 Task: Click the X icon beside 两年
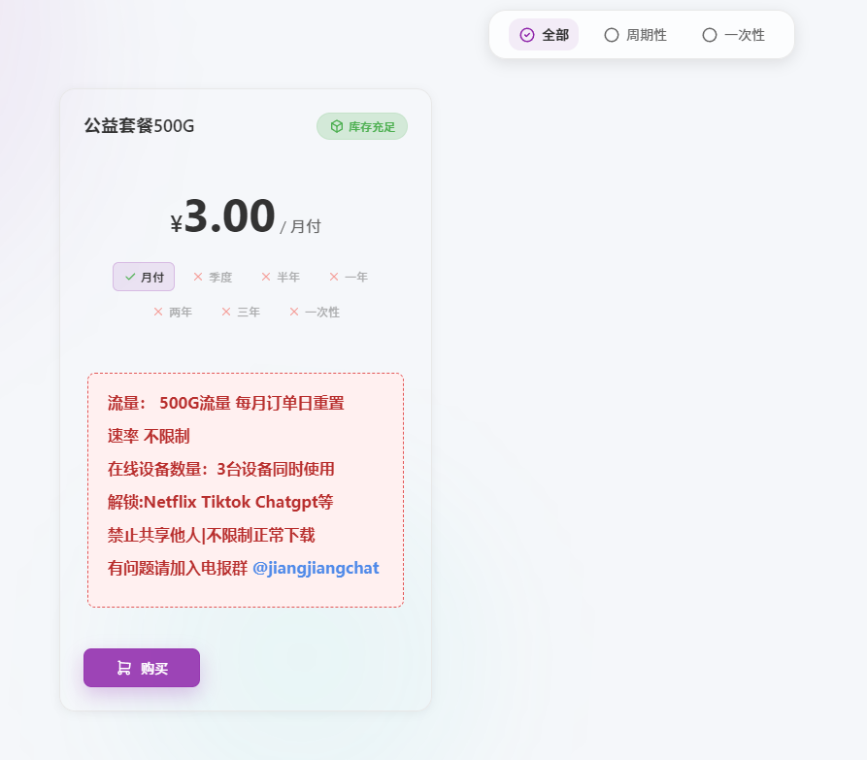tap(158, 312)
